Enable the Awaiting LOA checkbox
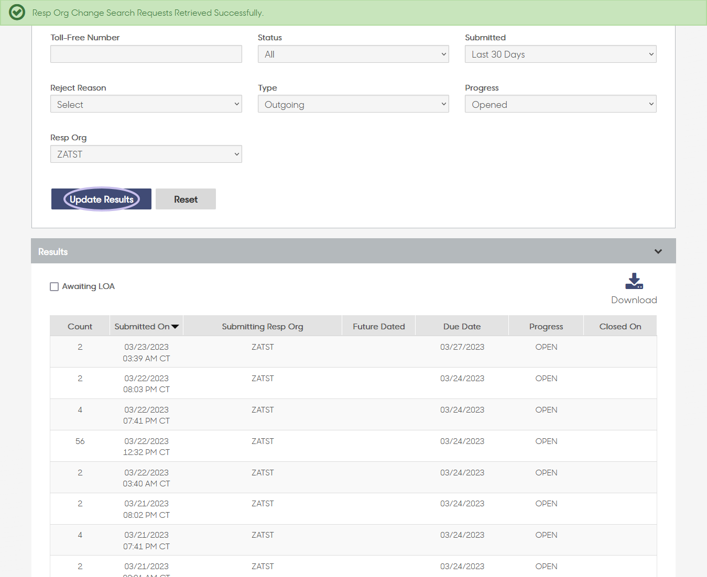Viewport: 707px width, 577px height. tap(55, 286)
